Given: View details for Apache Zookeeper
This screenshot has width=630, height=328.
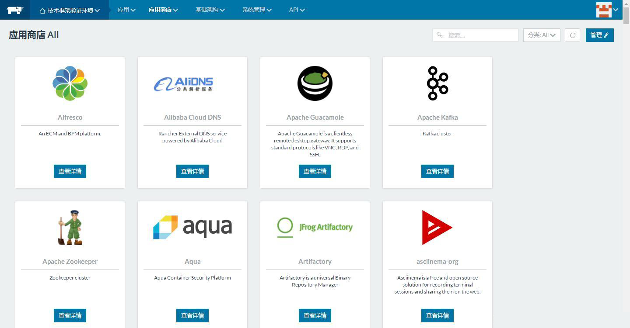Looking at the screenshot, I should [70, 315].
